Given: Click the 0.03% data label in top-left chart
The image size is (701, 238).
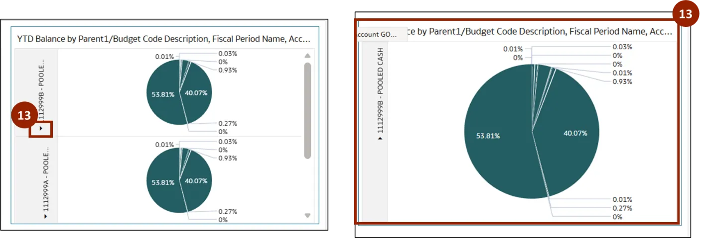Looking at the screenshot, I should click(227, 53).
